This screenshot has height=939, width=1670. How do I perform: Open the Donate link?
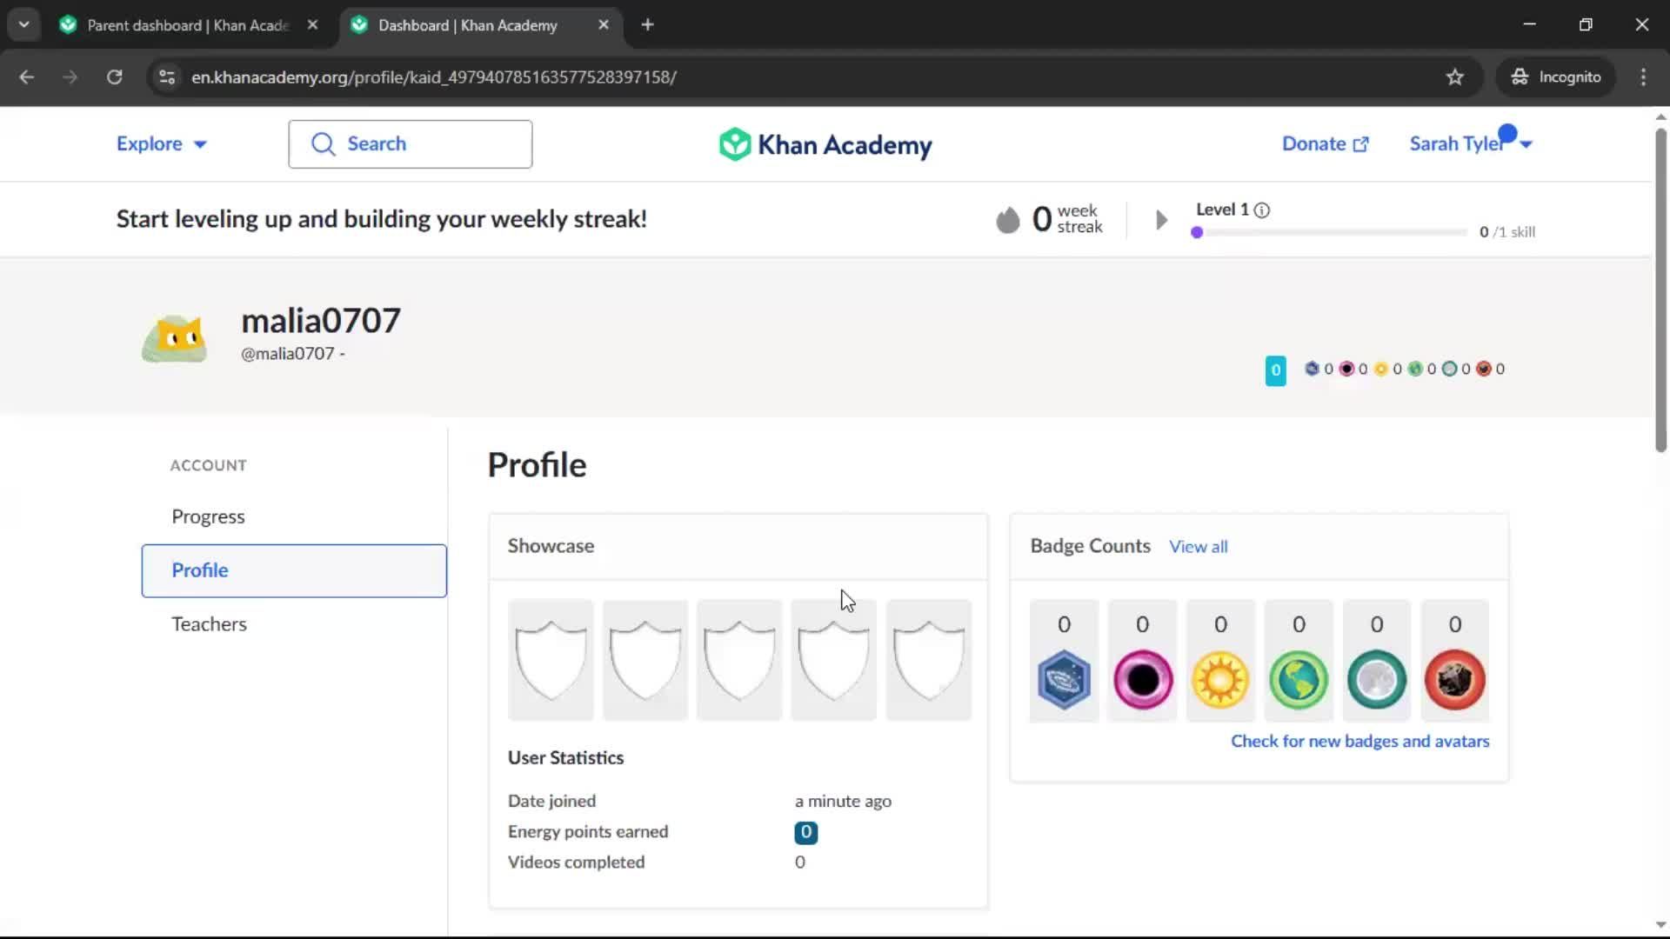[x=1325, y=144]
